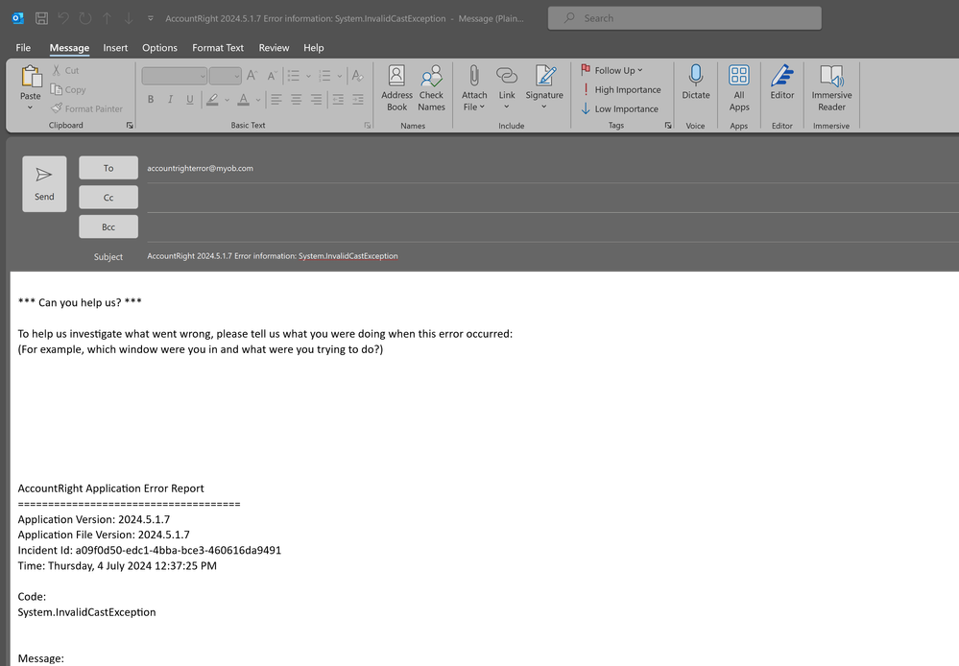Click the Paste clipboard icon
The image size is (959, 666).
click(31, 83)
